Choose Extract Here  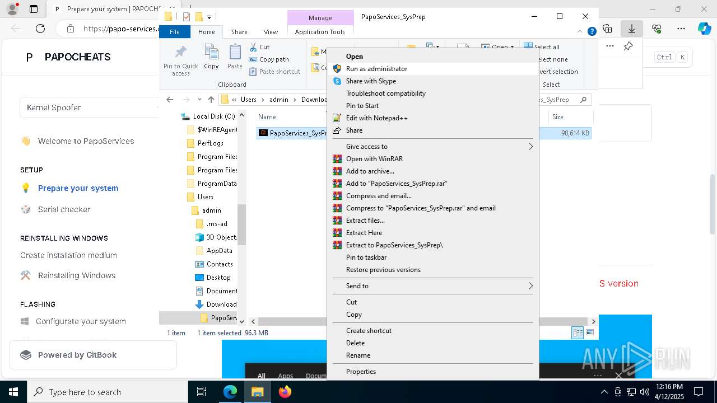[x=432, y=232]
